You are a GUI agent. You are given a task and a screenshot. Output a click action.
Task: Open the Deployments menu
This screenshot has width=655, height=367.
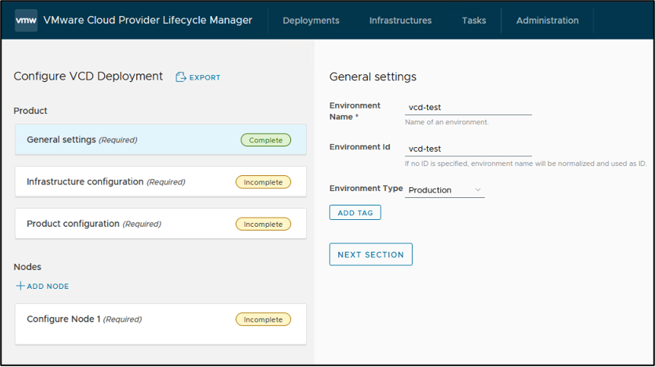[311, 20]
